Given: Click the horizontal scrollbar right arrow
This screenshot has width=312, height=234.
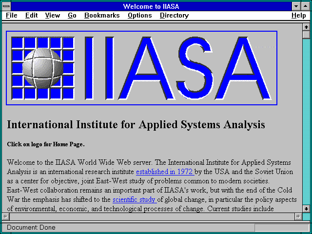Looking at the screenshot, I should (x=298, y=216).
